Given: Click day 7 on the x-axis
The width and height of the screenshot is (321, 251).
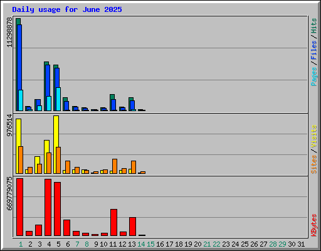Looking at the screenshot, I should pyautogui.click(x=77, y=244).
